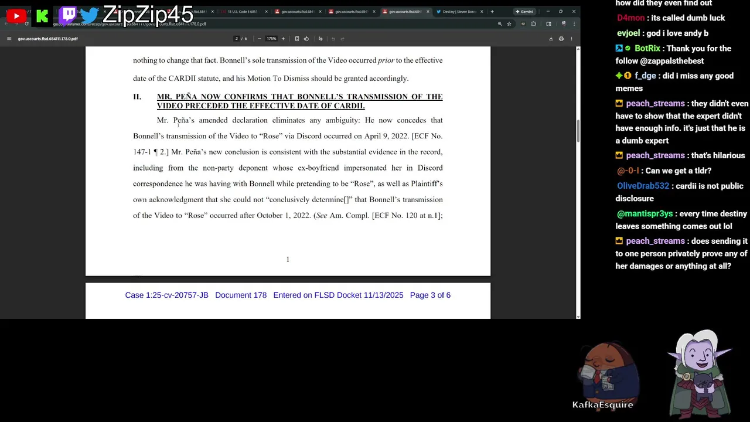
Task: Select the PDF annotate draw tool
Action: (x=321, y=39)
